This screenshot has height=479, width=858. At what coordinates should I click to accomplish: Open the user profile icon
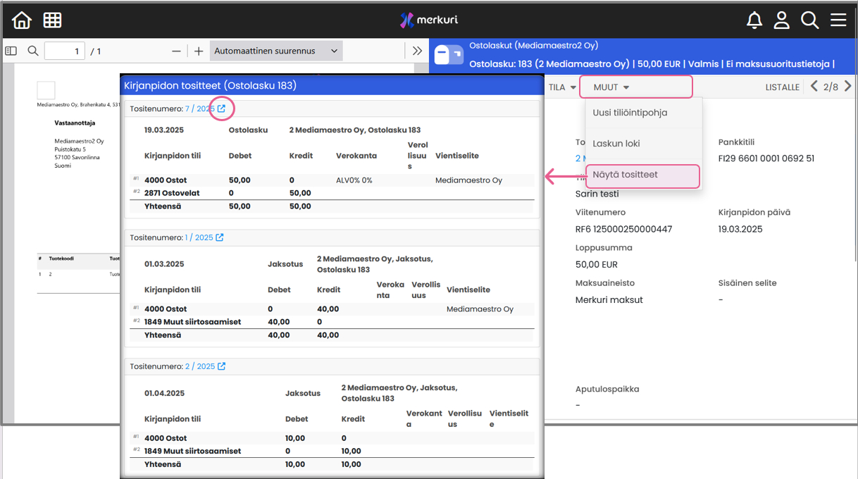click(x=781, y=20)
